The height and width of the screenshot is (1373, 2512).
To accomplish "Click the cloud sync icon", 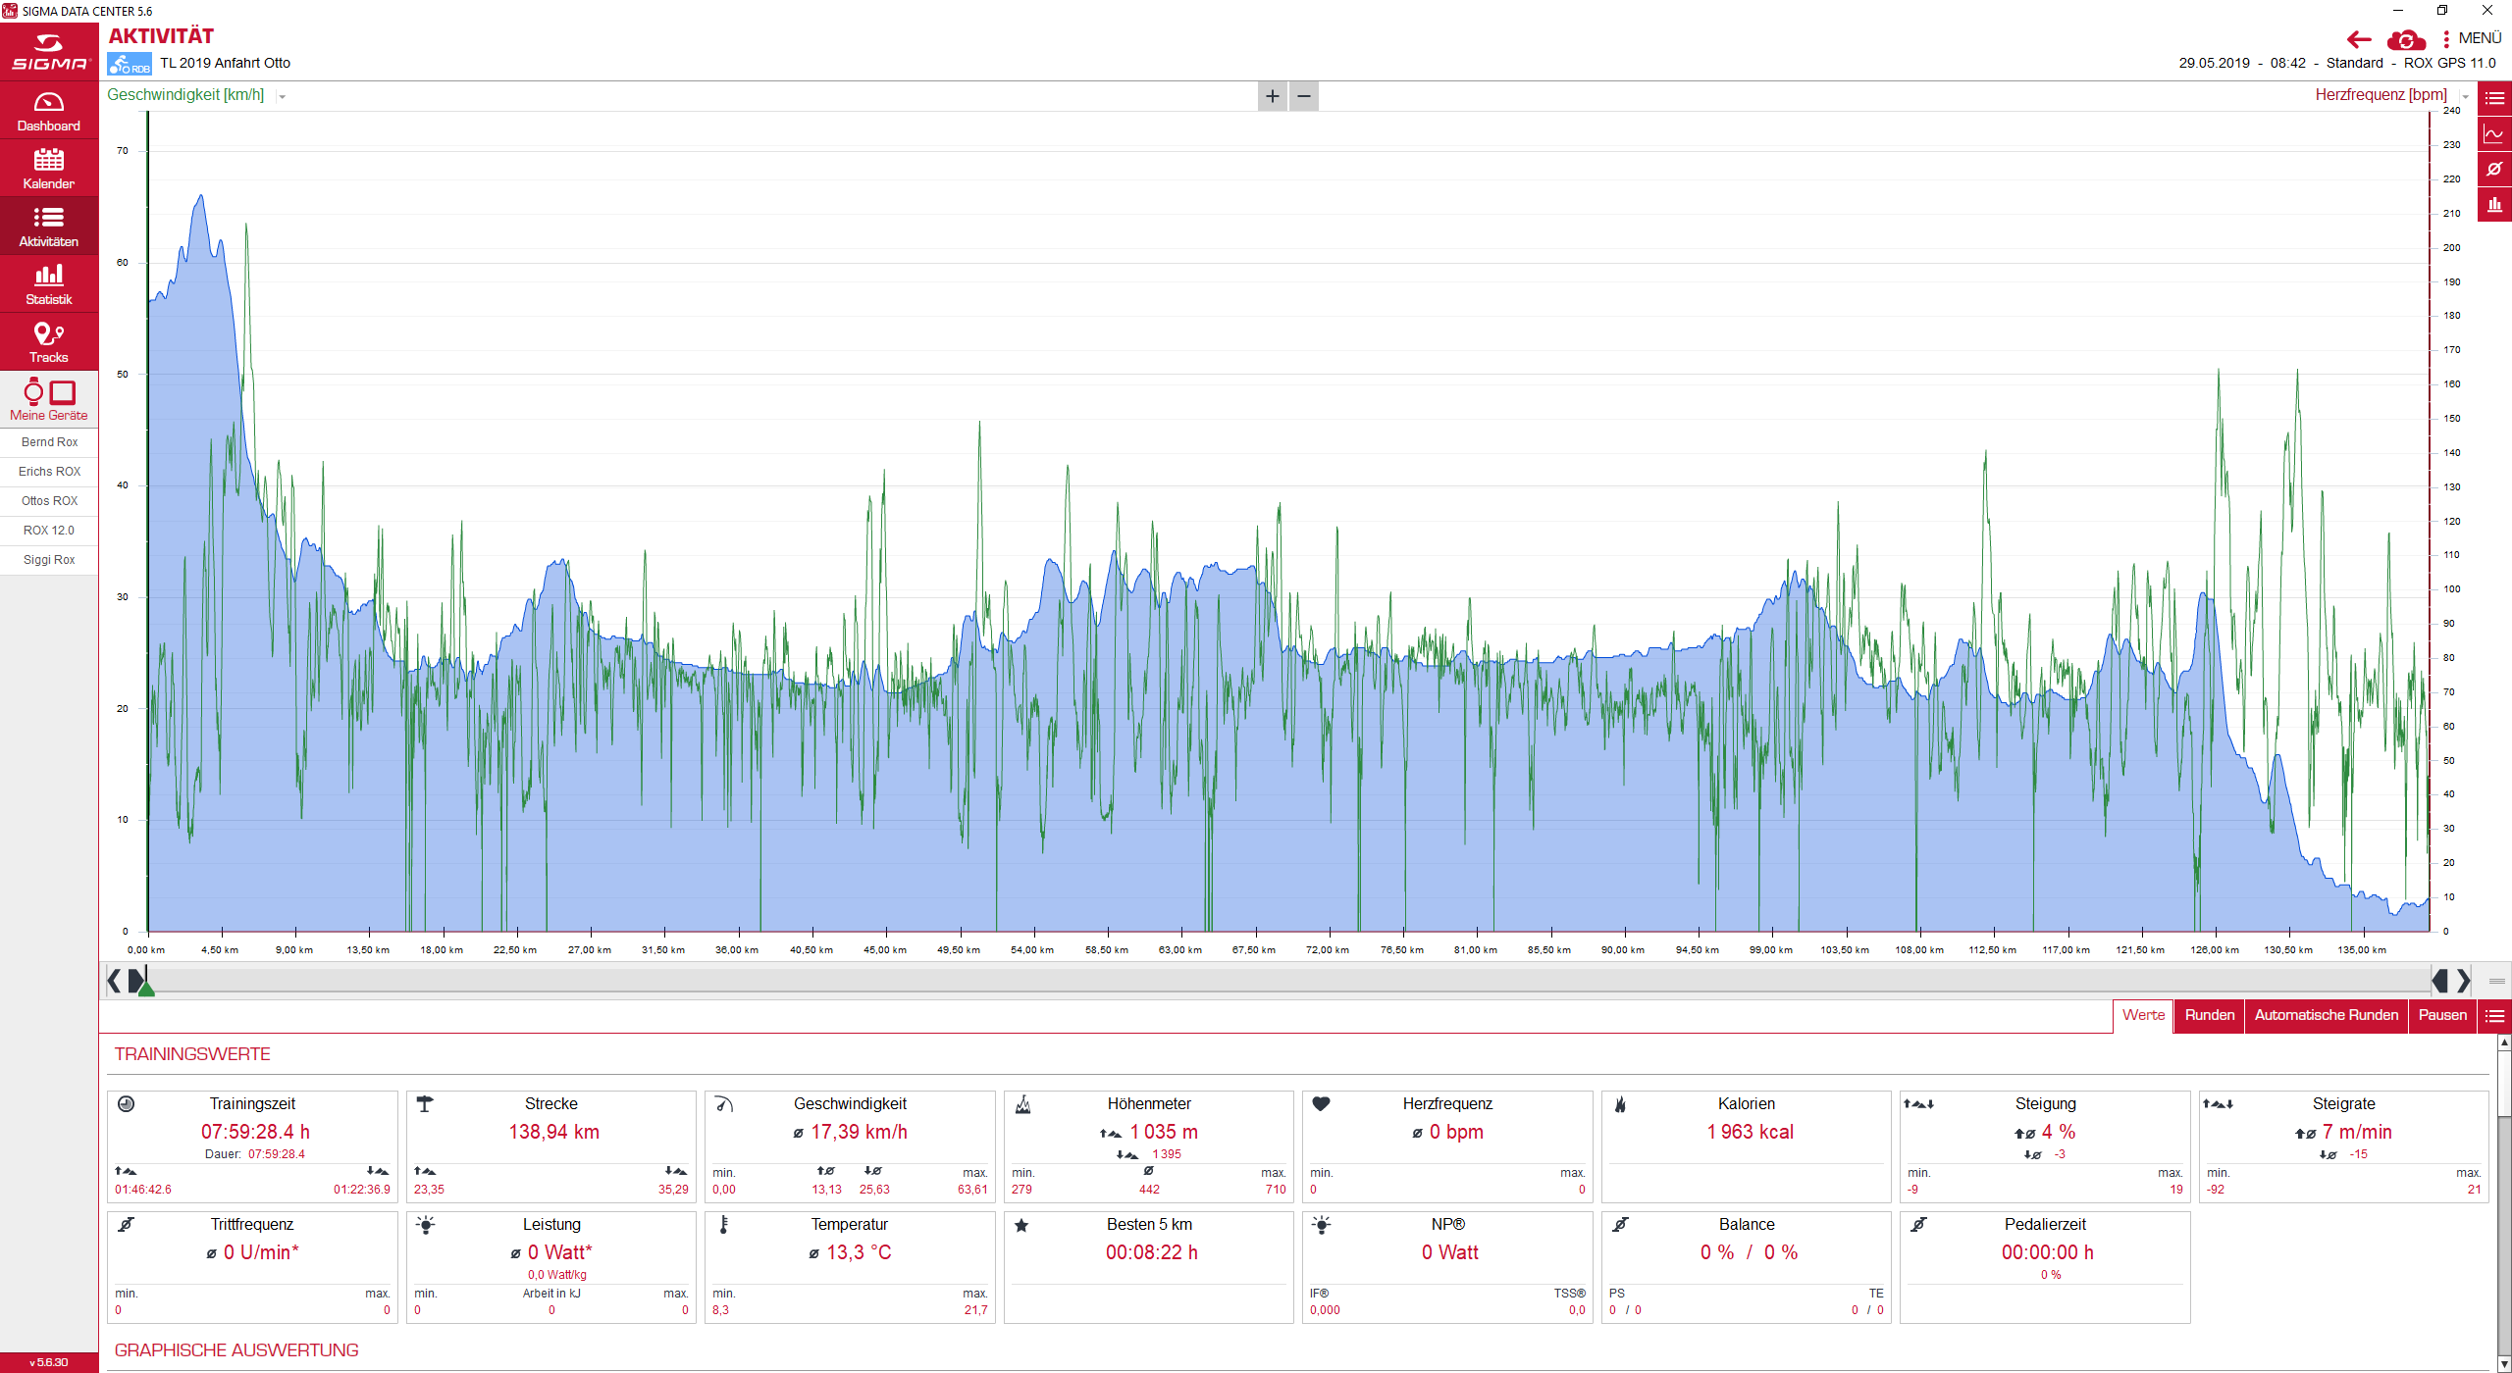I will [x=2406, y=40].
